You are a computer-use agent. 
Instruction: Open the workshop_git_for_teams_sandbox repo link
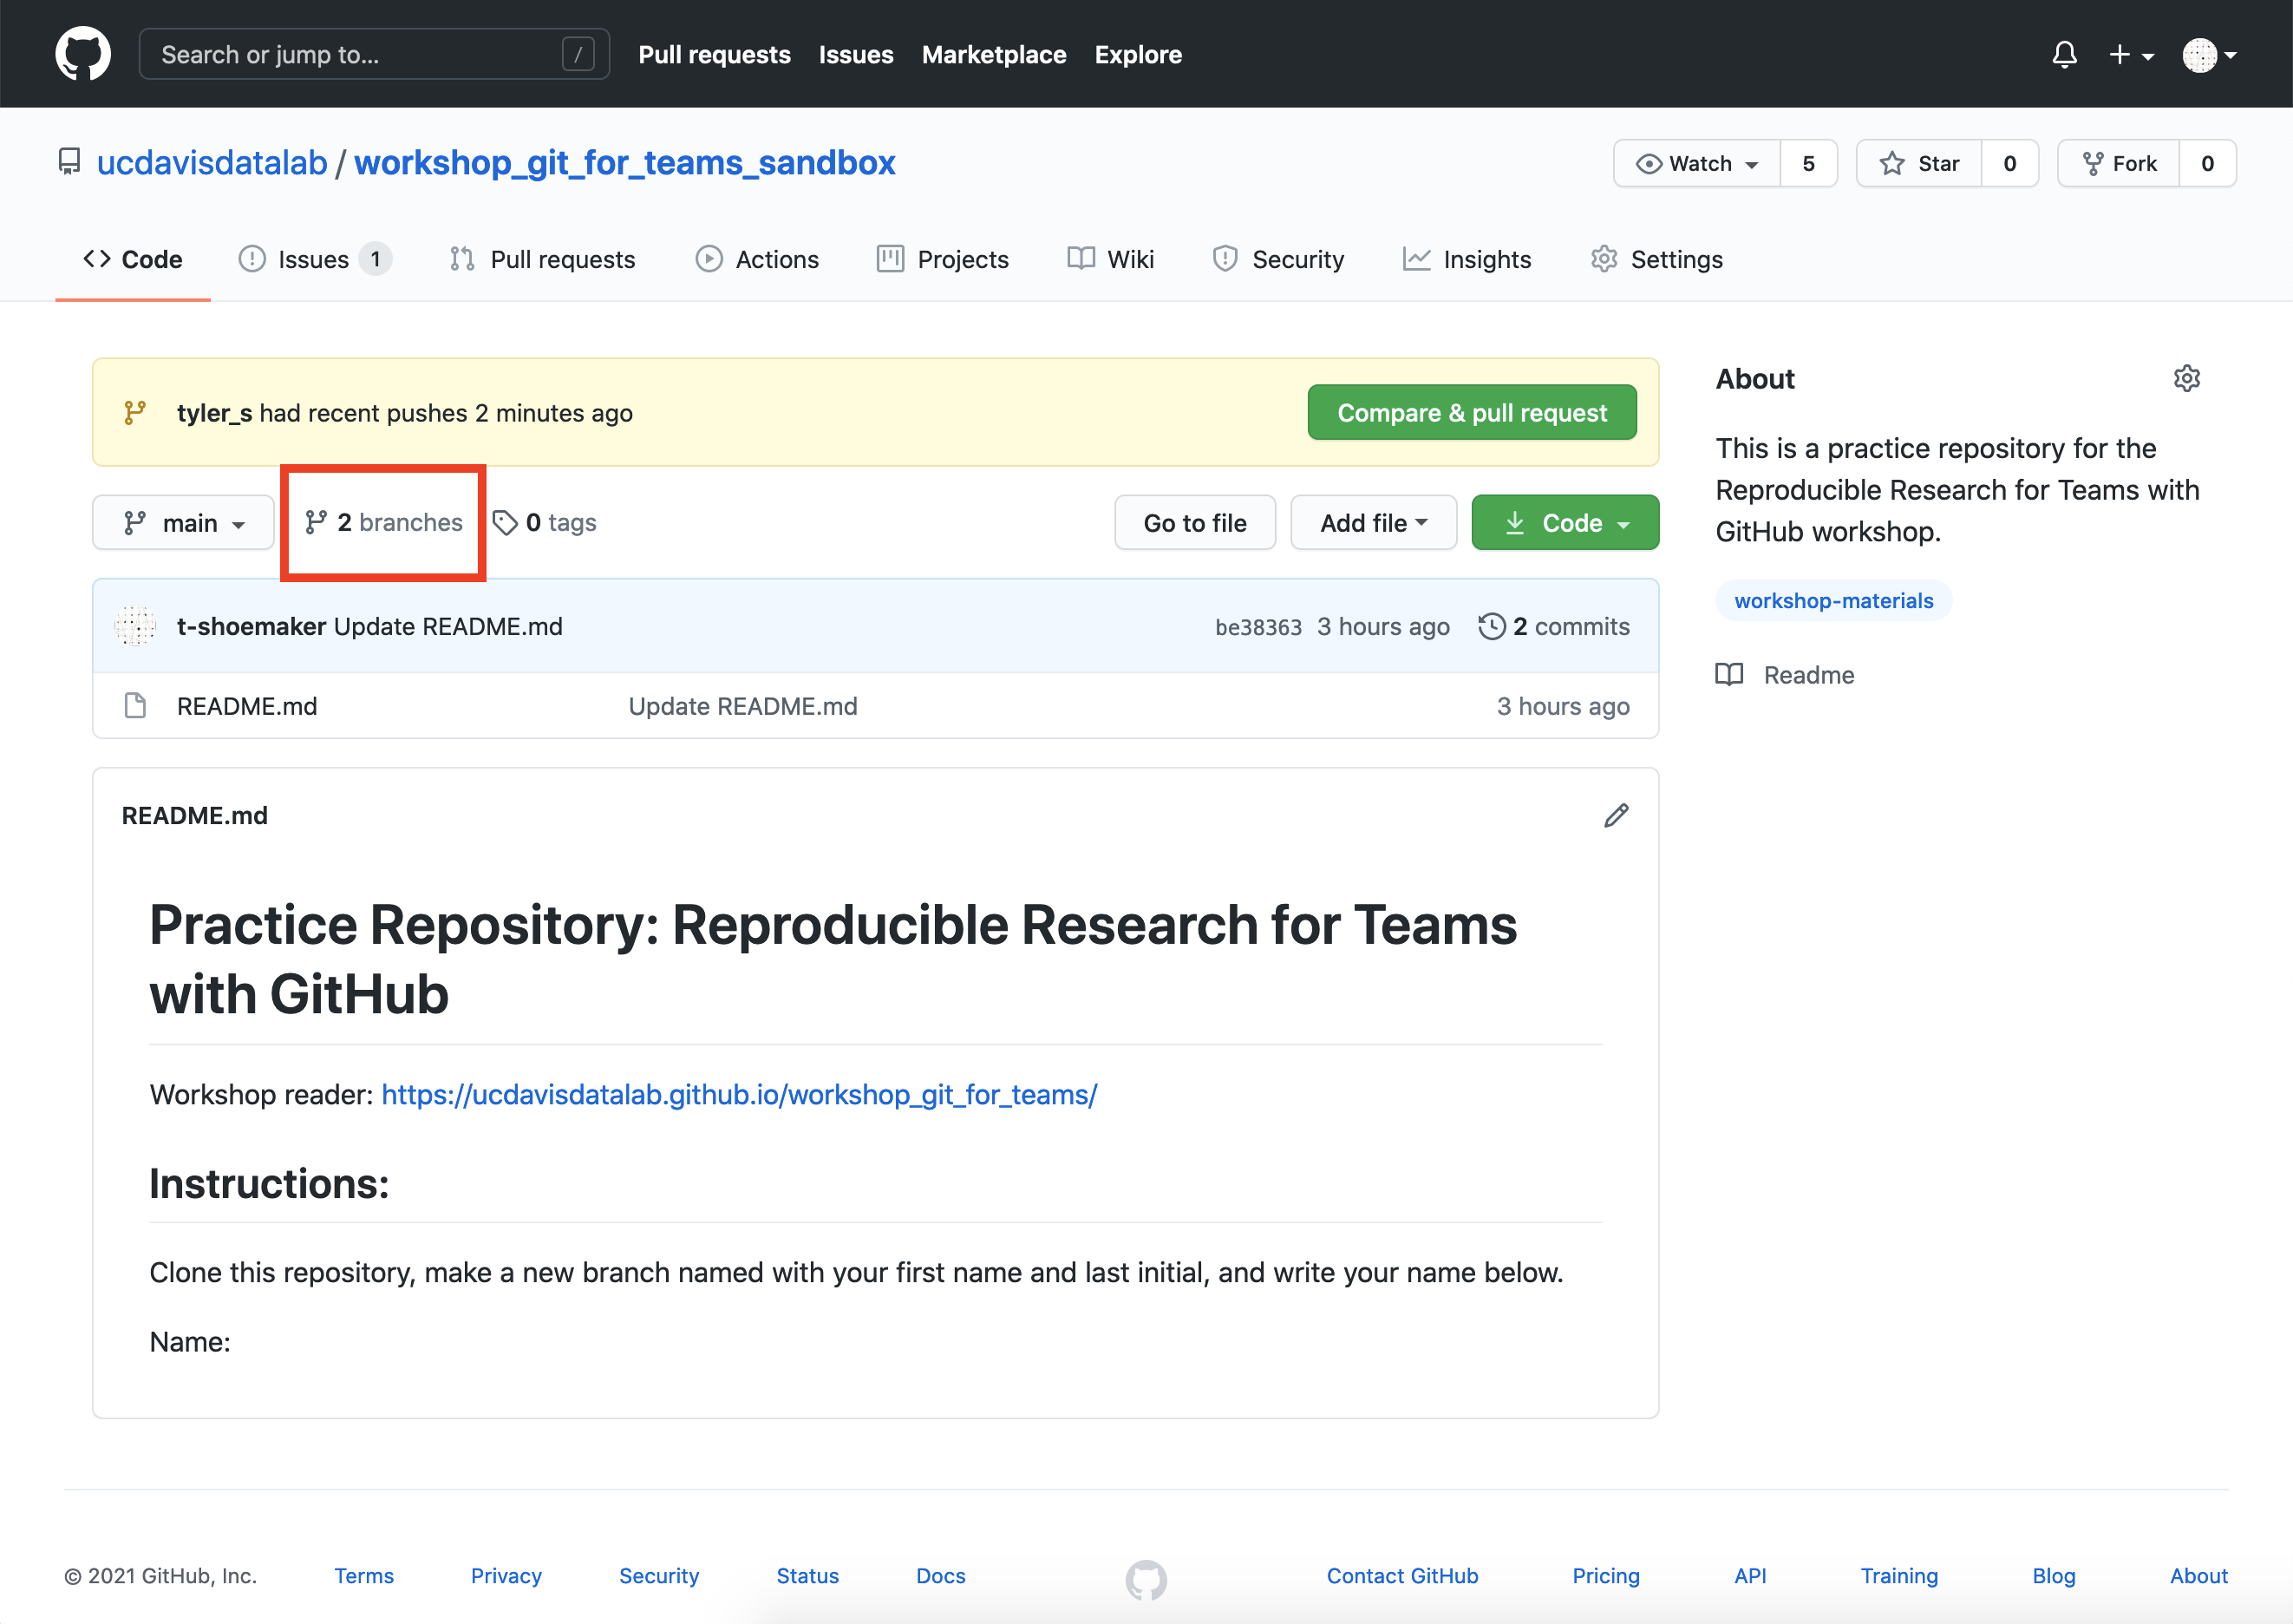tap(624, 162)
